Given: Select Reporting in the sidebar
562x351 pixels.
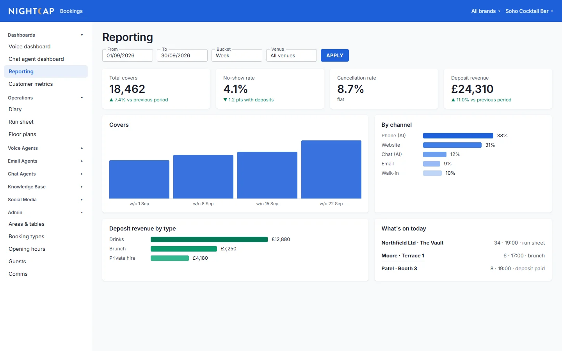Looking at the screenshot, I should tap(46, 71).
